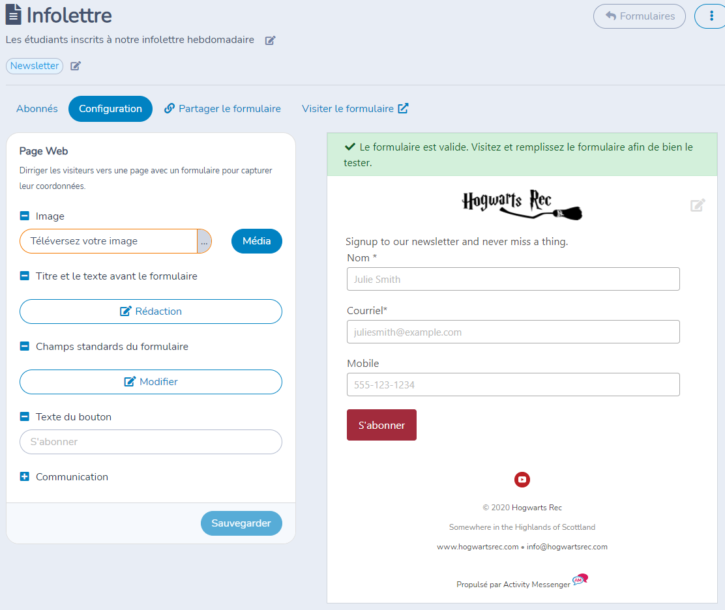
Task: Edit the infolettre description via pencil icon
Action: point(270,40)
